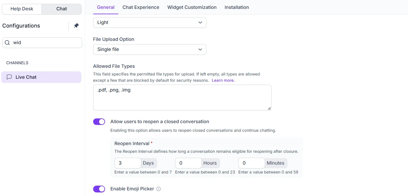Click the Allowed File Types textarea
The image size is (408, 196).
pos(182,98)
